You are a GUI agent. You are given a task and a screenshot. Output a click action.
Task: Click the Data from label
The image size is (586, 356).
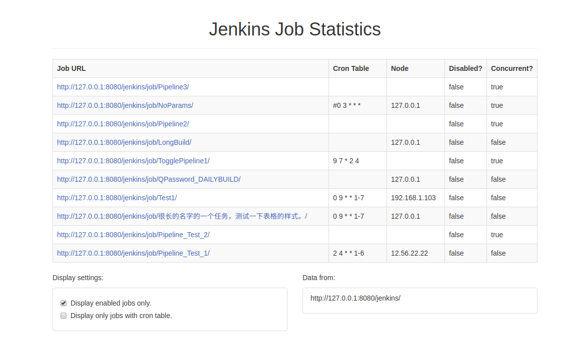coord(319,278)
